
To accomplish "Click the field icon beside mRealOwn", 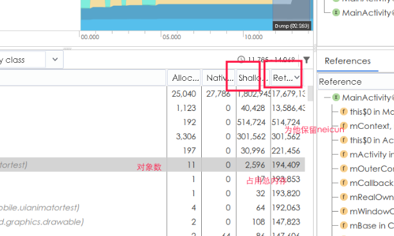I will [343, 197].
